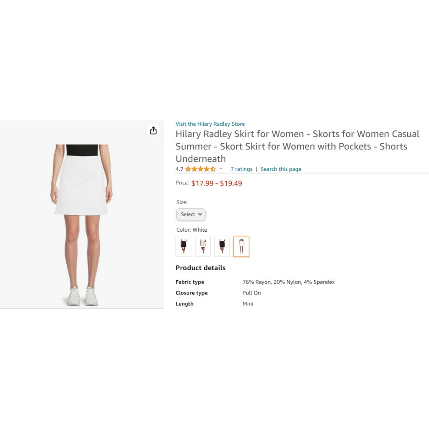This screenshot has height=429, width=429.
Task: Click the Hilary Radley Skirt product title
Action: 297,146
